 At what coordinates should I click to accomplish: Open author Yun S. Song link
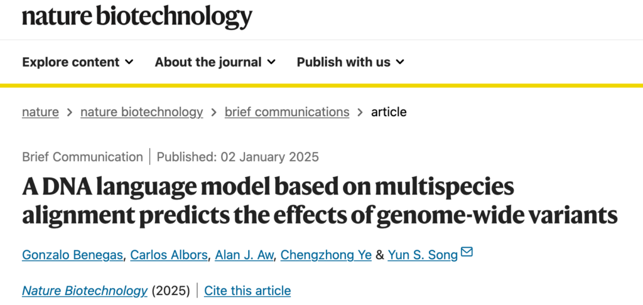(x=423, y=255)
